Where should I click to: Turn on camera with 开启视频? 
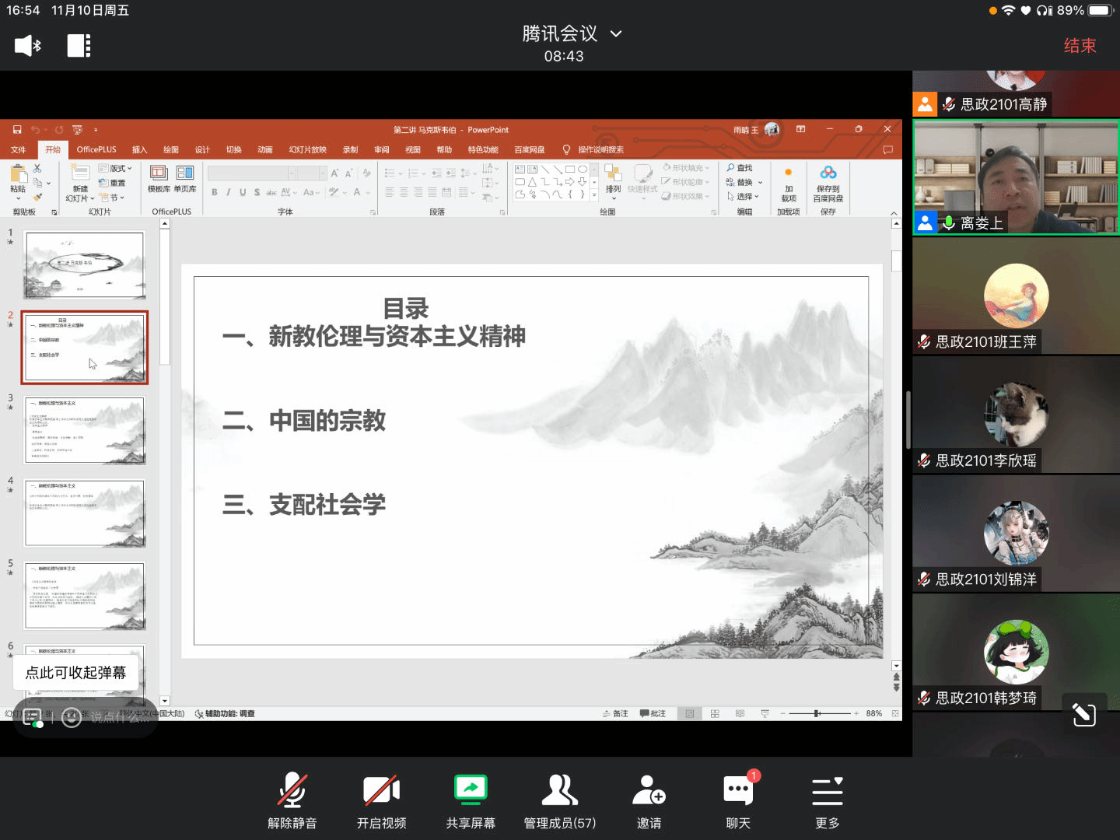[382, 801]
